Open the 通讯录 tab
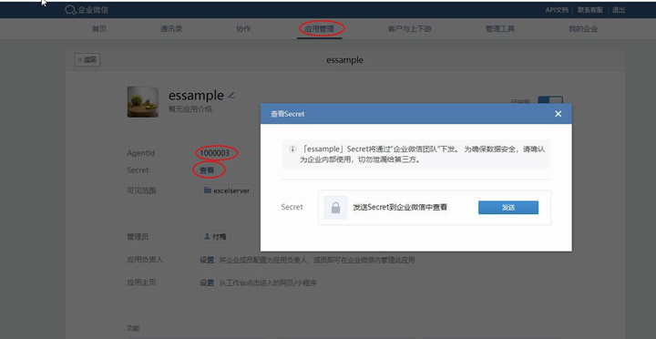Viewport: 656px width, 339px height. 171,29
